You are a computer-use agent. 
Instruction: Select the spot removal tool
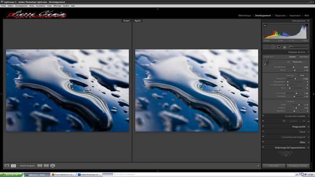[x=273, y=47]
